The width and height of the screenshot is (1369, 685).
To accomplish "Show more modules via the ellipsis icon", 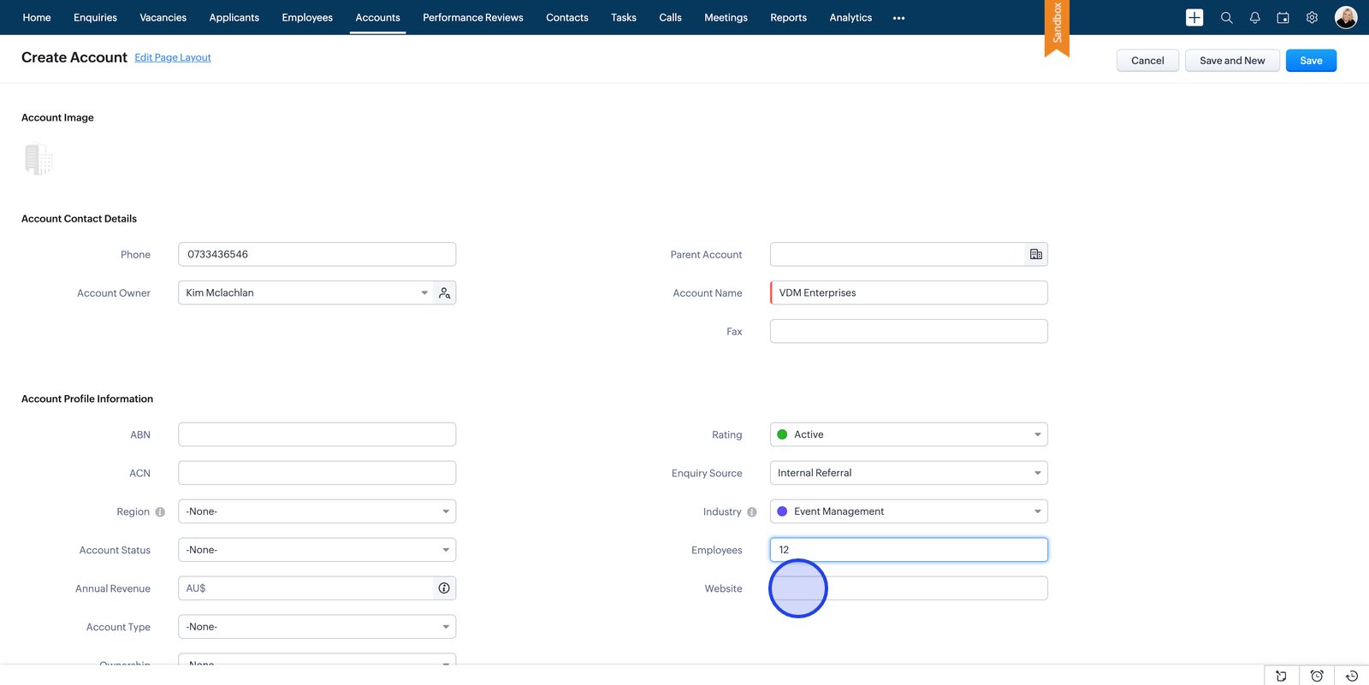I will (898, 18).
